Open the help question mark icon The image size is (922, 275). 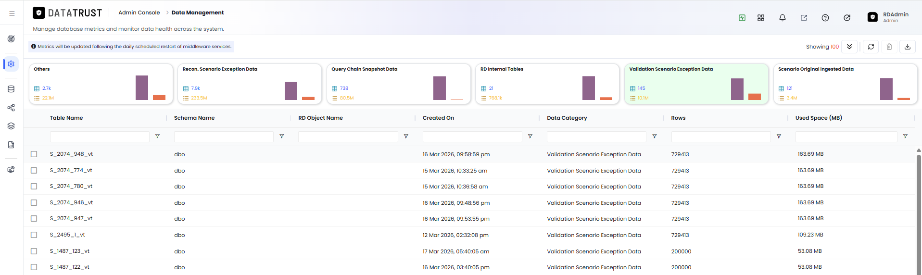tap(825, 18)
